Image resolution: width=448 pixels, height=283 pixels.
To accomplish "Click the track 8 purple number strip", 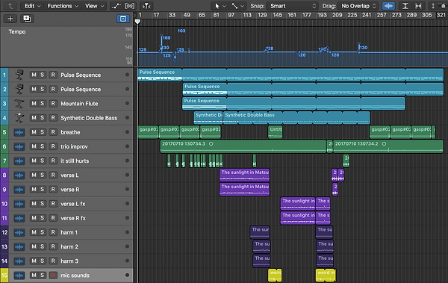I will click(x=4, y=175).
